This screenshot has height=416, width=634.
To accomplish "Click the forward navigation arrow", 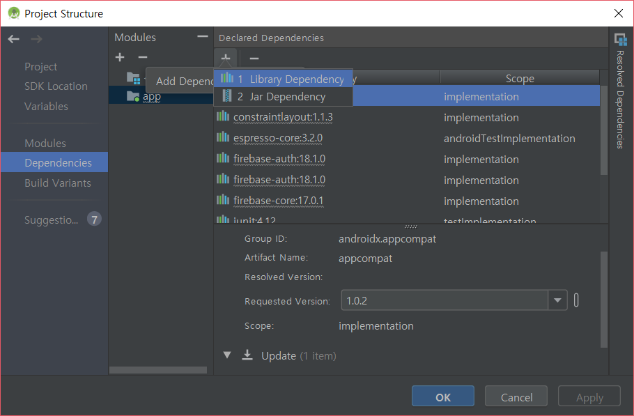I will (36, 39).
